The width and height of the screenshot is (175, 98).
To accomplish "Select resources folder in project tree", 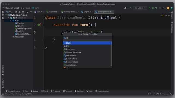I will point(18,37).
